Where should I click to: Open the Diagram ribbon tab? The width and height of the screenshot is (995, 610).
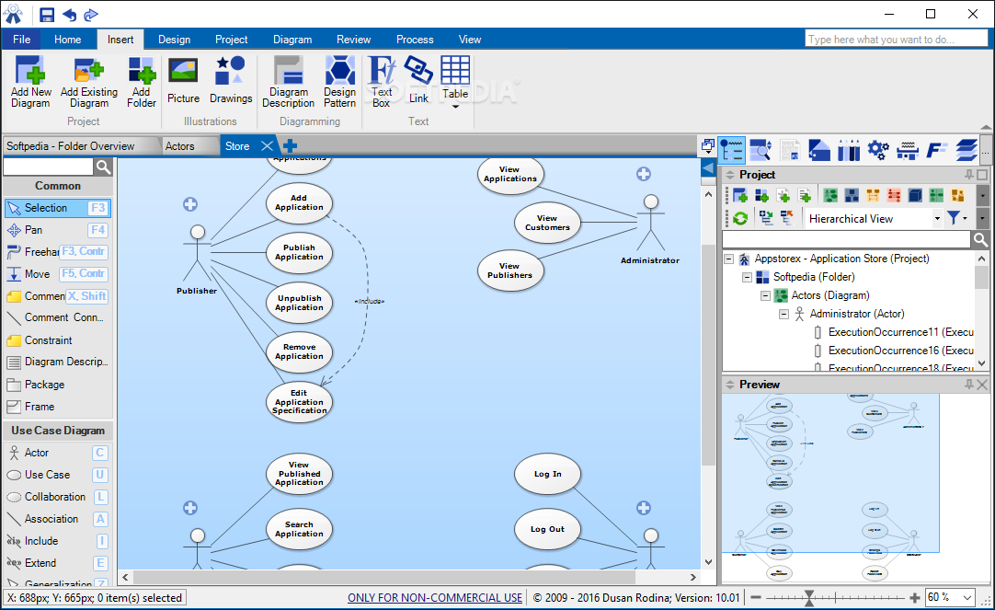click(x=292, y=40)
